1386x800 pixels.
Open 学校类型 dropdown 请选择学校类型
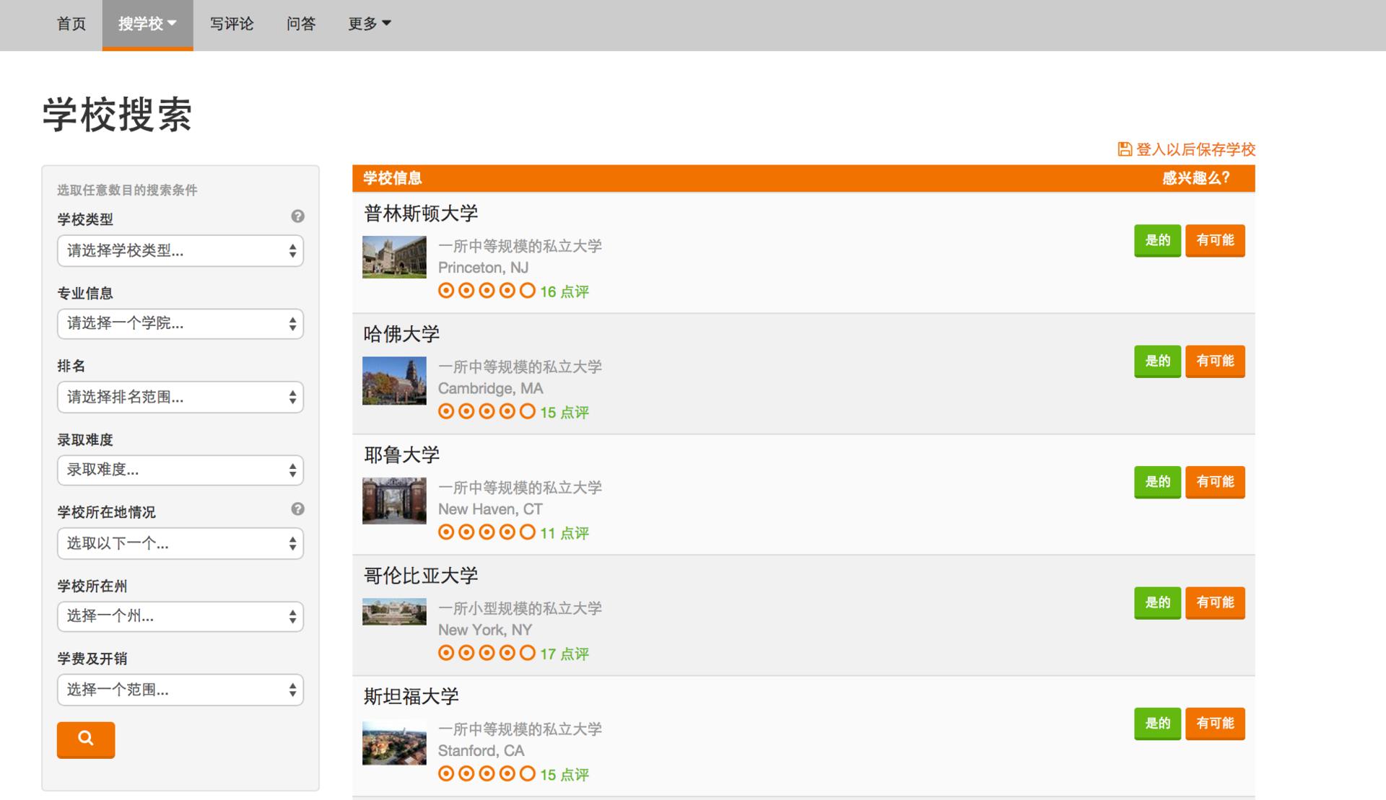pos(180,250)
